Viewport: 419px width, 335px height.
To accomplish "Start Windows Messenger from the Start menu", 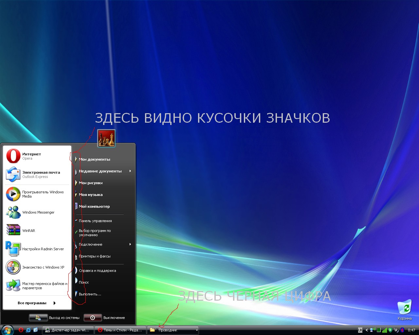I will (x=37, y=212).
